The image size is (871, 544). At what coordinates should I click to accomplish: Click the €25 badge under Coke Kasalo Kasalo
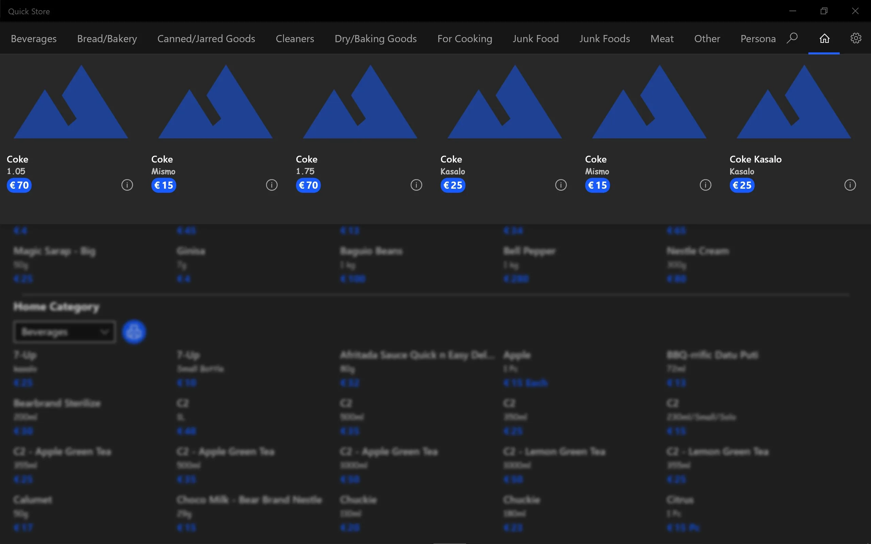tap(742, 185)
